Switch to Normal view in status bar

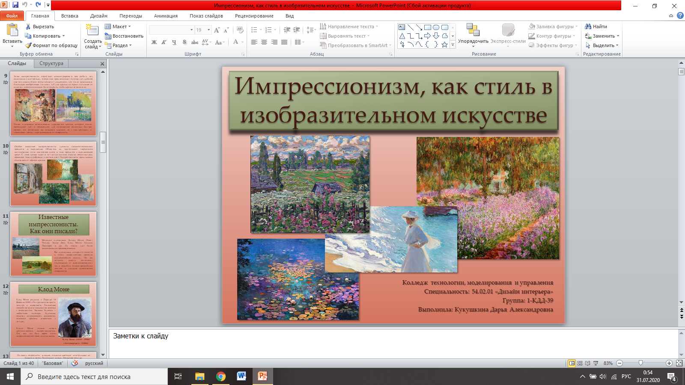click(x=572, y=363)
